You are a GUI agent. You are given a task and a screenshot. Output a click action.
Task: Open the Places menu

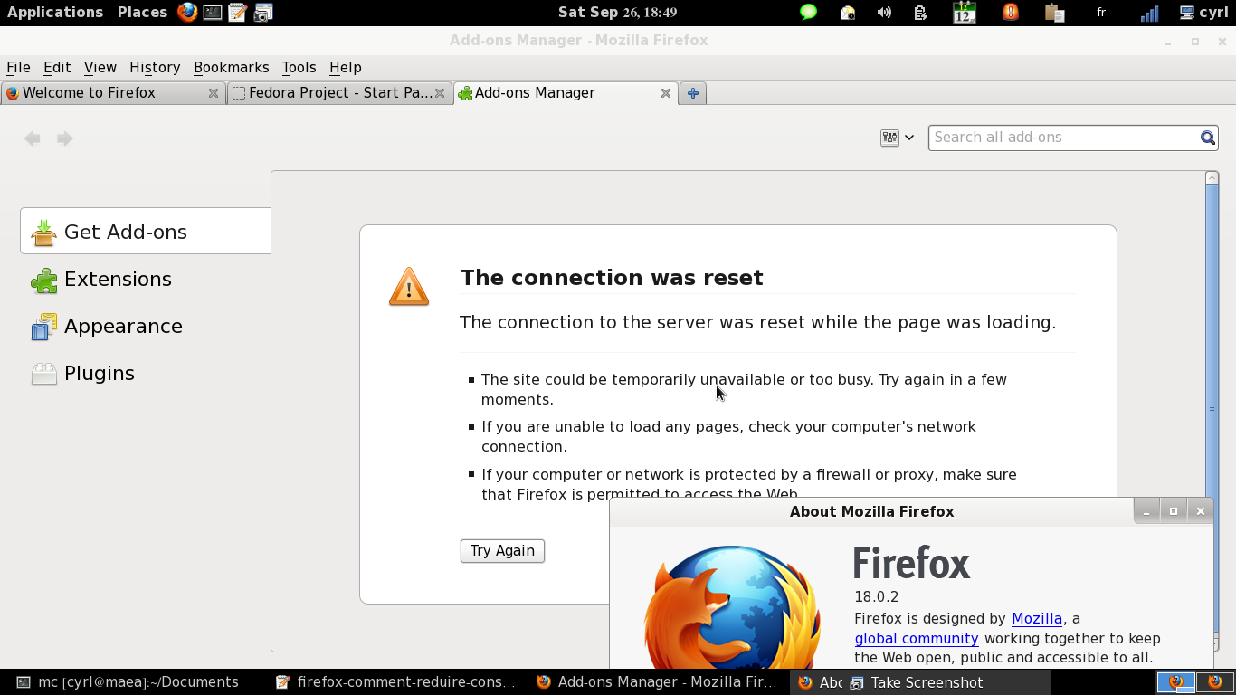click(x=142, y=12)
